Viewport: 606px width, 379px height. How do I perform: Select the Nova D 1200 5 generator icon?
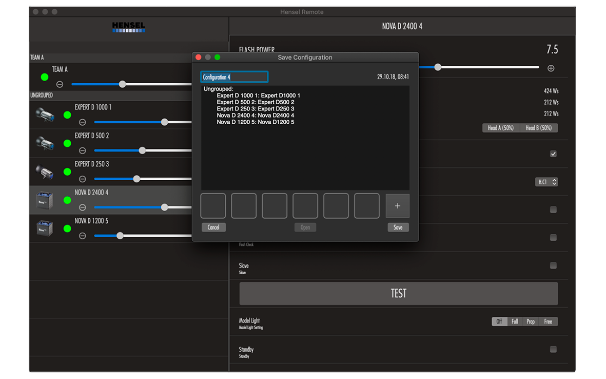45,229
